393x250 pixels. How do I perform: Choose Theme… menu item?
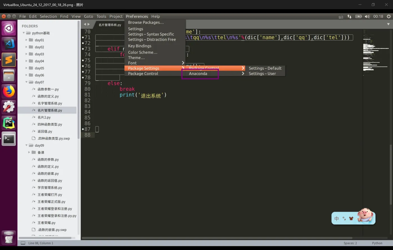coord(155,58)
